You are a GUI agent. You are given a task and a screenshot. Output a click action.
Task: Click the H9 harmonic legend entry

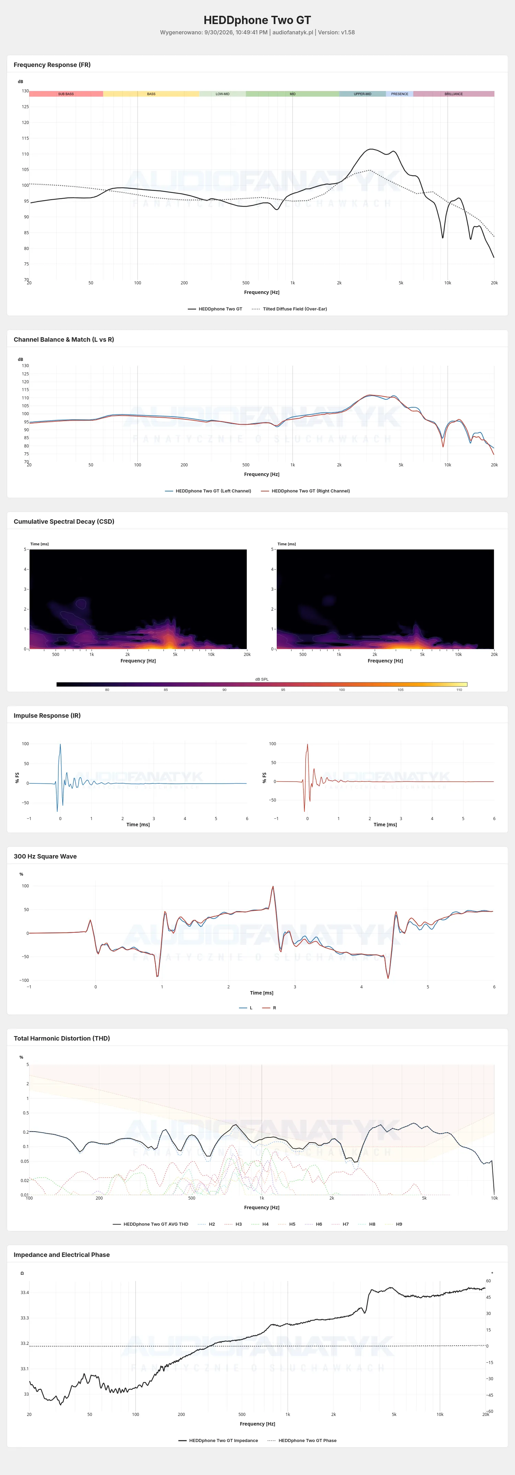point(394,1224)
